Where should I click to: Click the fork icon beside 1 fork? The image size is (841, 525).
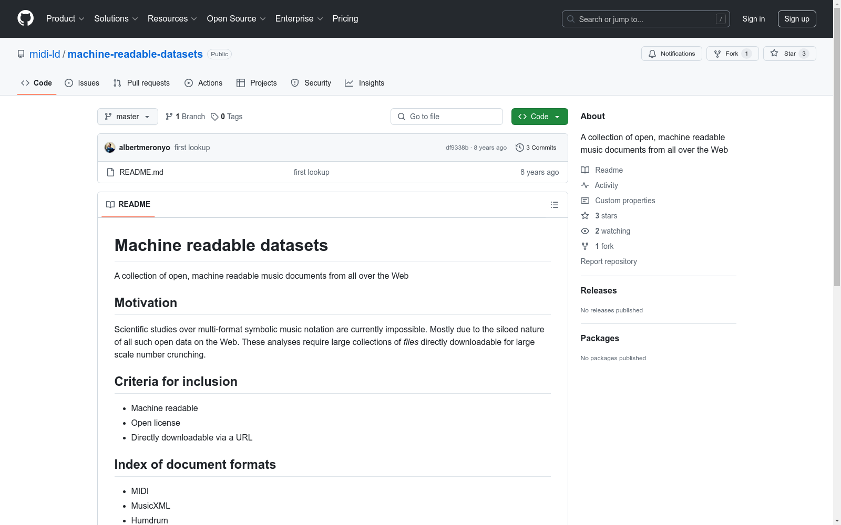[x=585, y=246]
